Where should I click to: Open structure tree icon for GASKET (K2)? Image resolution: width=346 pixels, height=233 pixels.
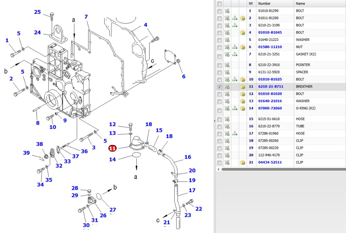click(235, 54)
